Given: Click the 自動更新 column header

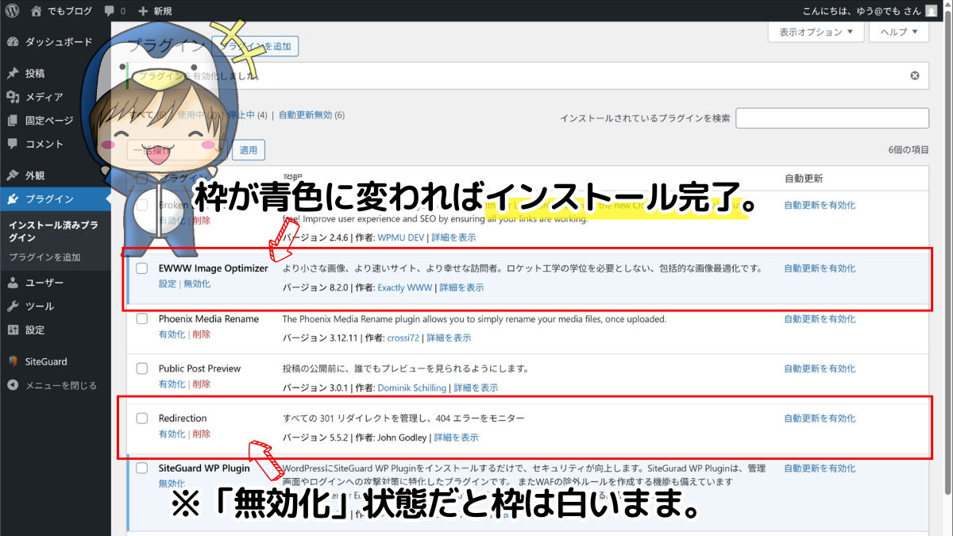Looking at the screenshot, I should pos(803,178).
